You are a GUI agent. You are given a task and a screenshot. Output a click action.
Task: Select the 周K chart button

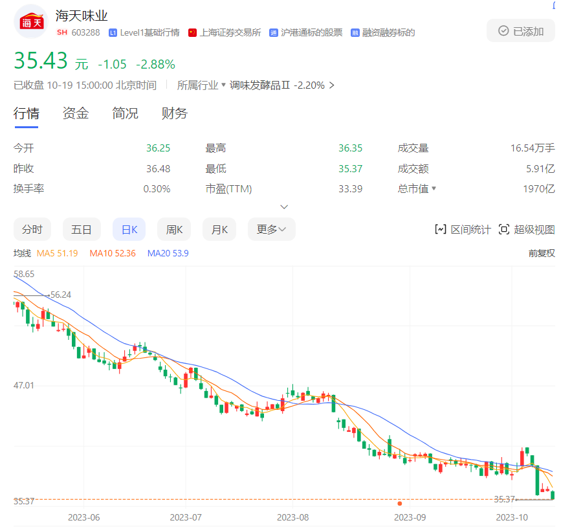(x=174, y=229)
